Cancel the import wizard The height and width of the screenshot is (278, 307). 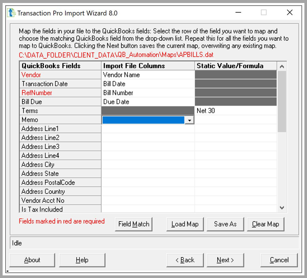coord(279,260)
